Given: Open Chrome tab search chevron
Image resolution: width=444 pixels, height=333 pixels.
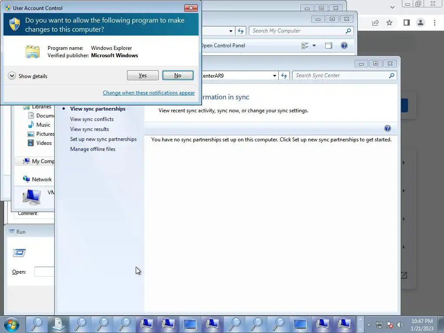Looking at the screenshot, I should (392, 7).
